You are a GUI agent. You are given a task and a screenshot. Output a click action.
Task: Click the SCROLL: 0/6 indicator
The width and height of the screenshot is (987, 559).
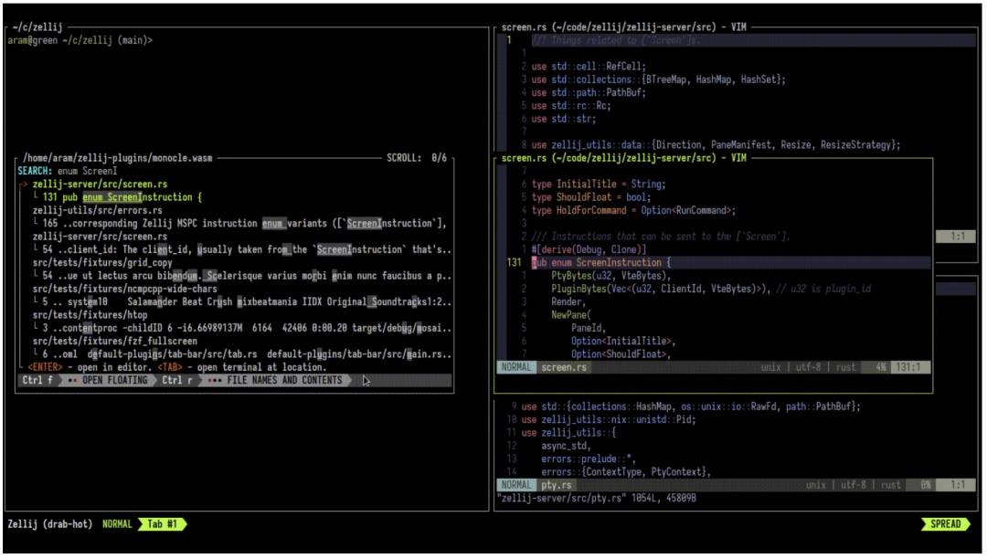pos(417,158)
